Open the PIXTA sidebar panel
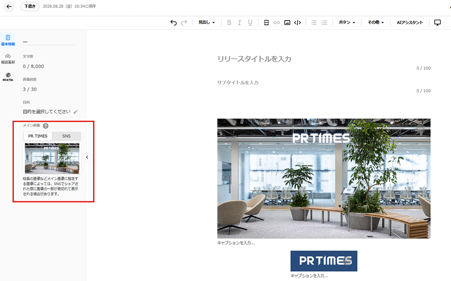451x281 pixels. (x=8, y=77)
